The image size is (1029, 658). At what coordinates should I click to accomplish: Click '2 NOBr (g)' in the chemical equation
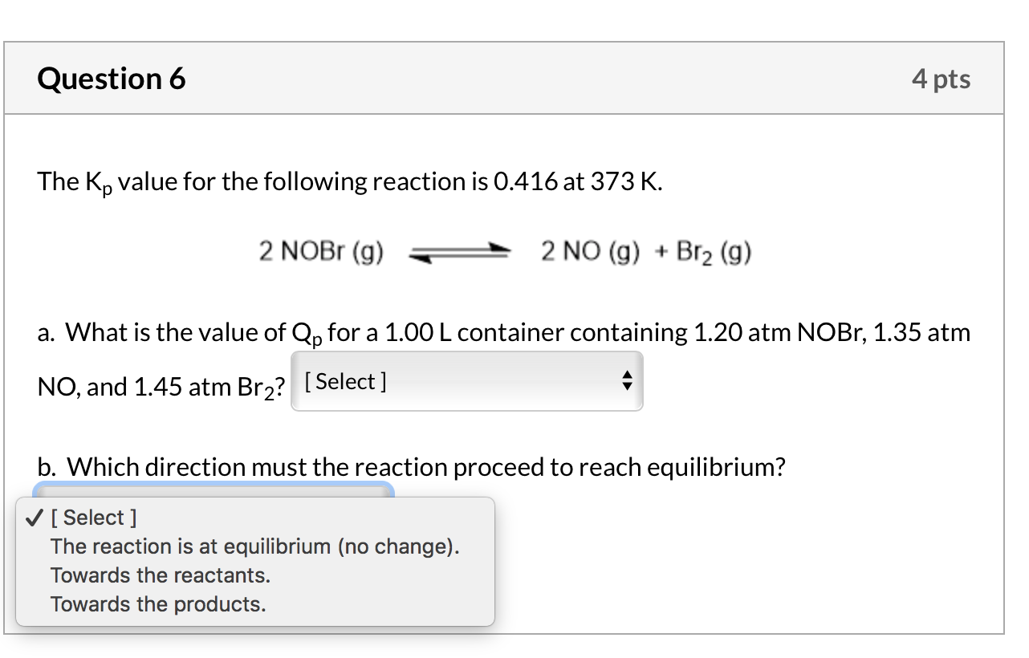pyautogui.click(x=320, y=251)
